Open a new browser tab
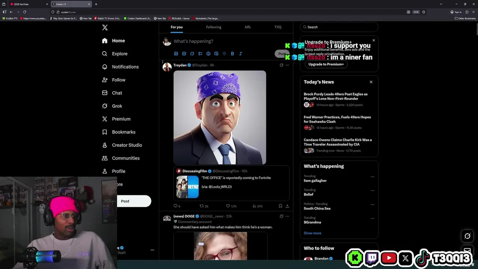478x269 pixels. point(96,4)
